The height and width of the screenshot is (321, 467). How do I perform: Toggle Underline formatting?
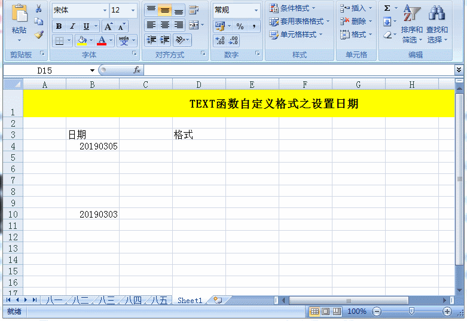pyautogui.click(x=86, y=26)
